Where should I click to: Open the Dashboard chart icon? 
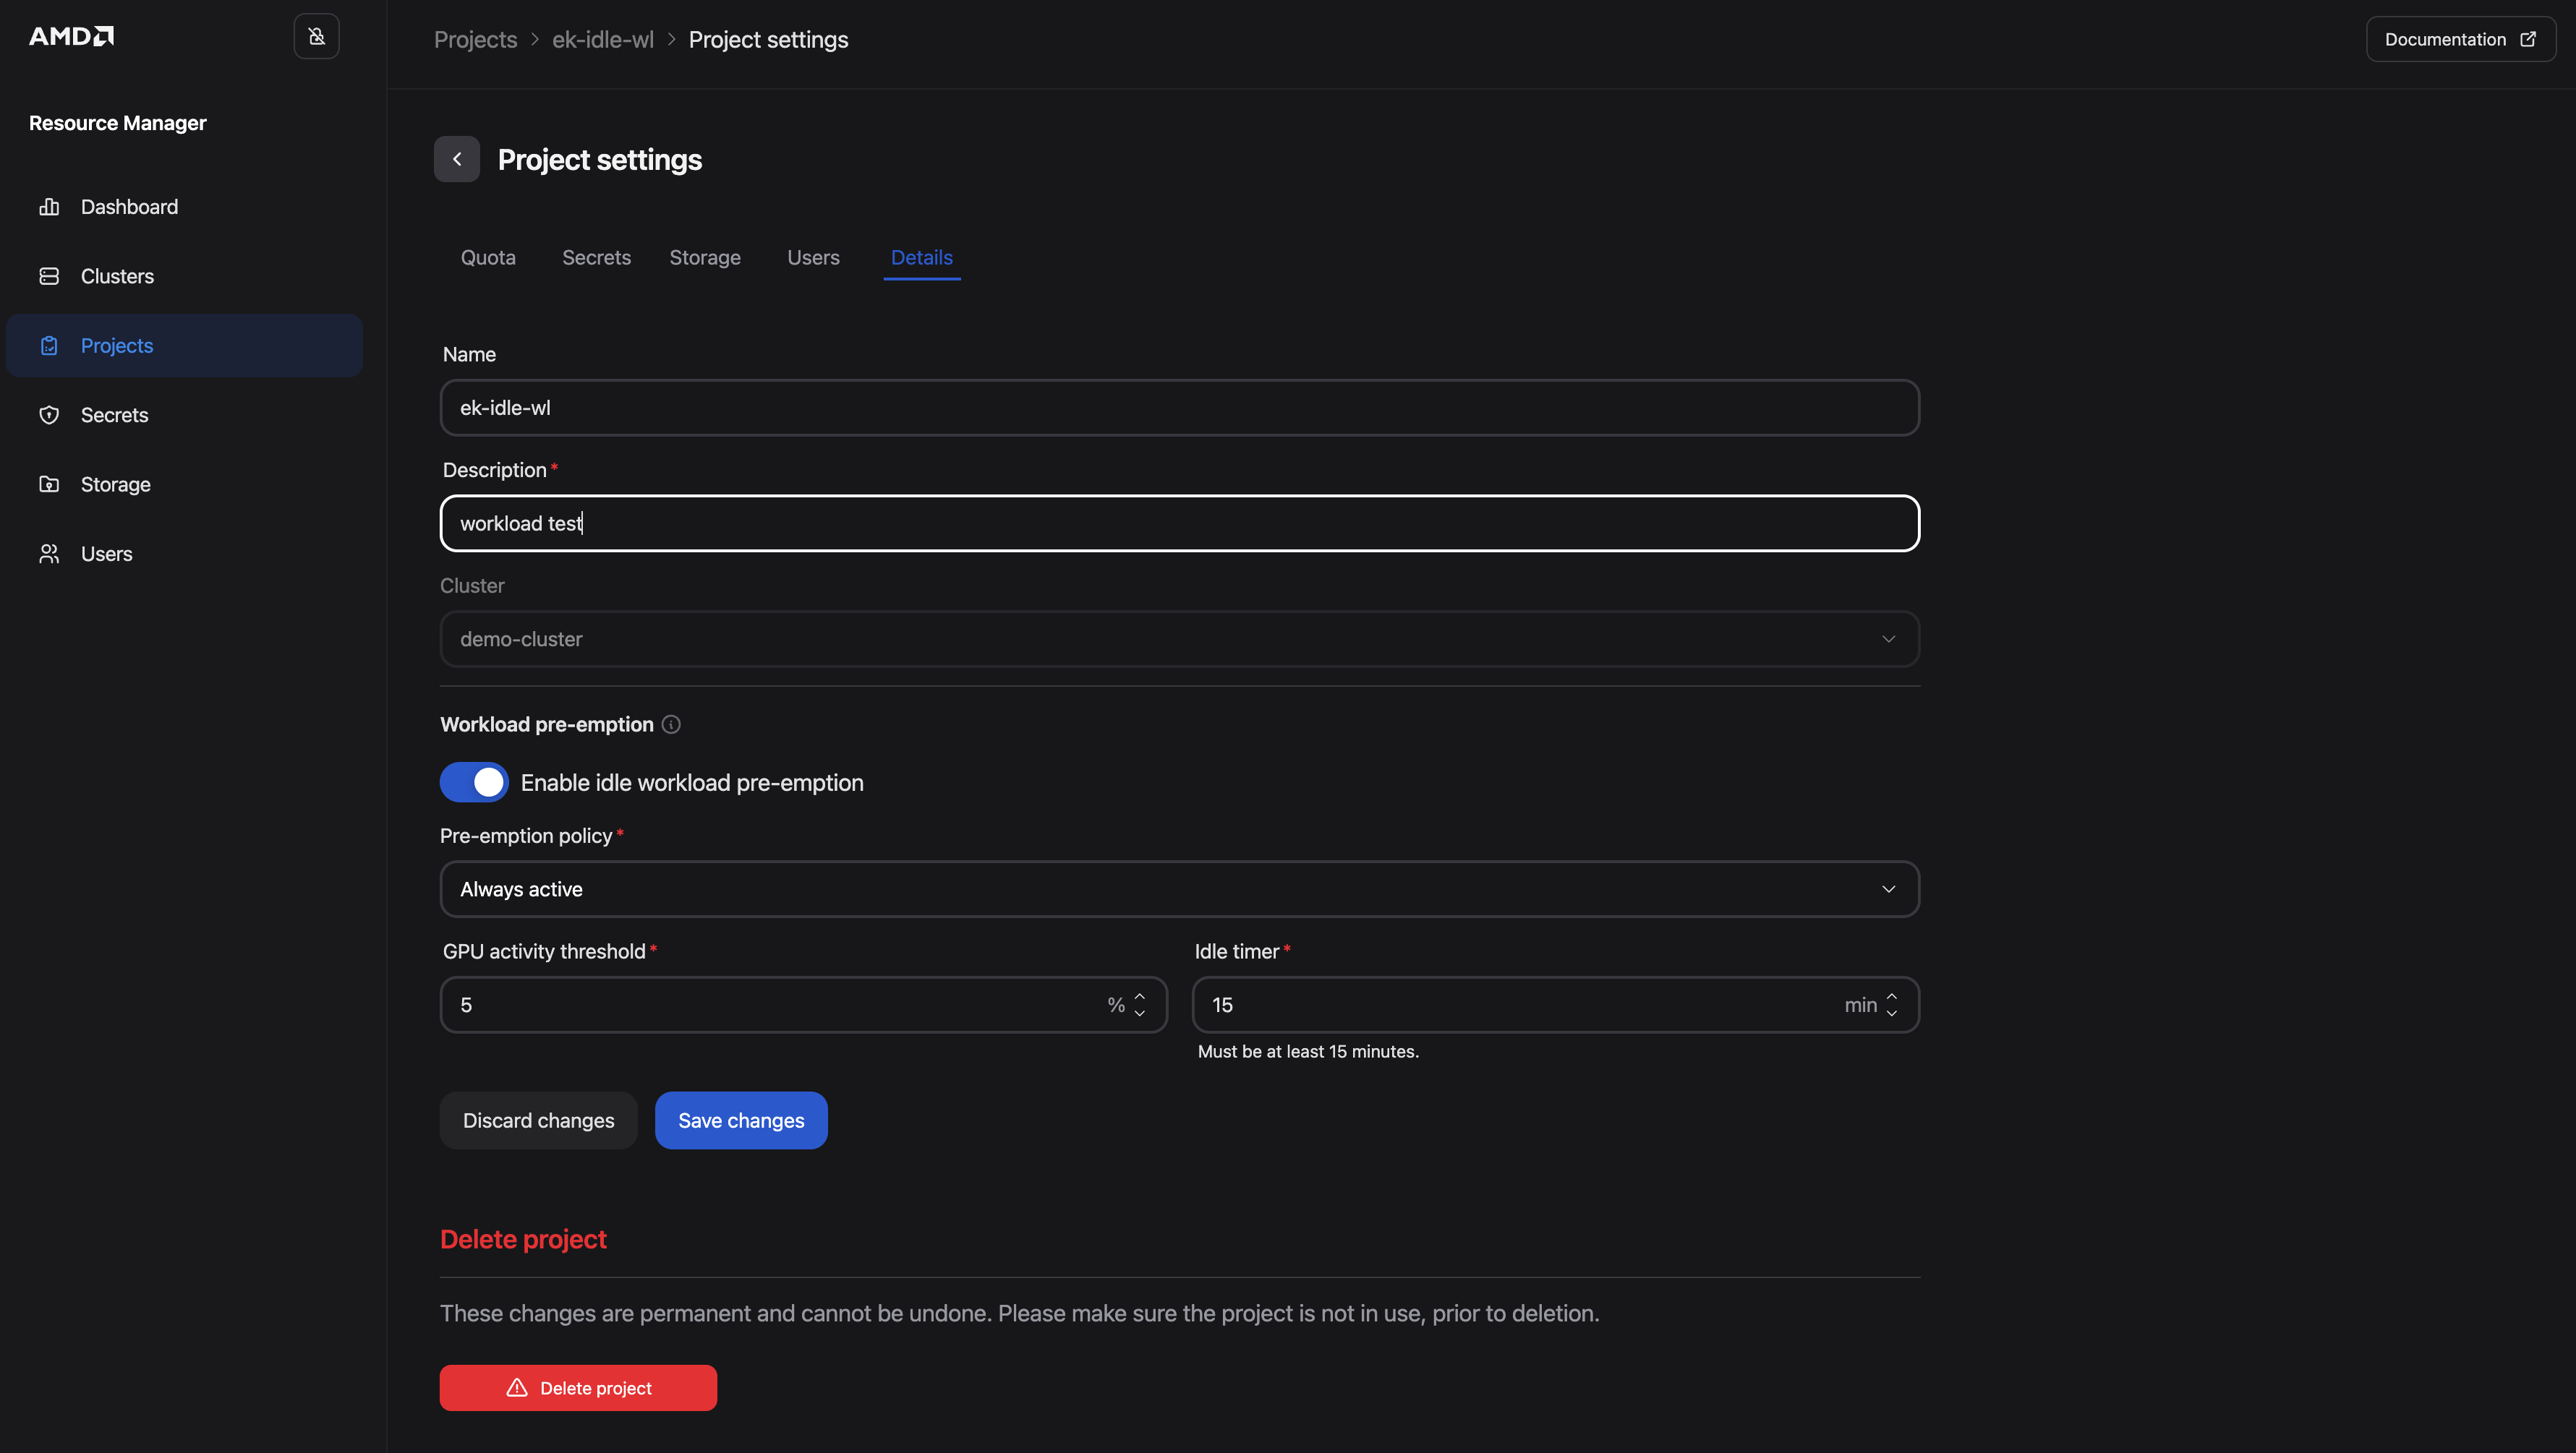pyautogui.click(x=49, y=207)
